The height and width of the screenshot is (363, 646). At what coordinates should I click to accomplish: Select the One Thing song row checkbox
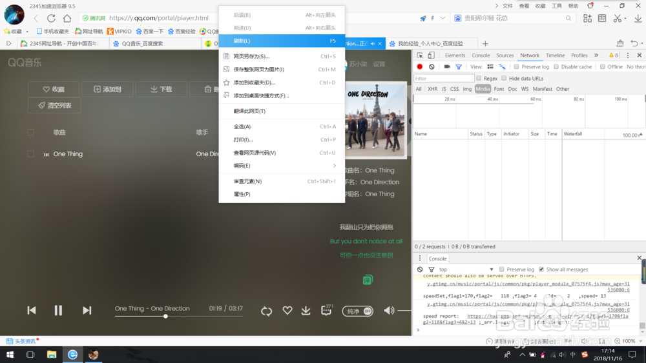click(x=31, y=153)
